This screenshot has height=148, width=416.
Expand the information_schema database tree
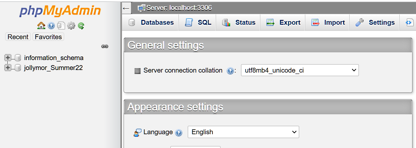8,58
